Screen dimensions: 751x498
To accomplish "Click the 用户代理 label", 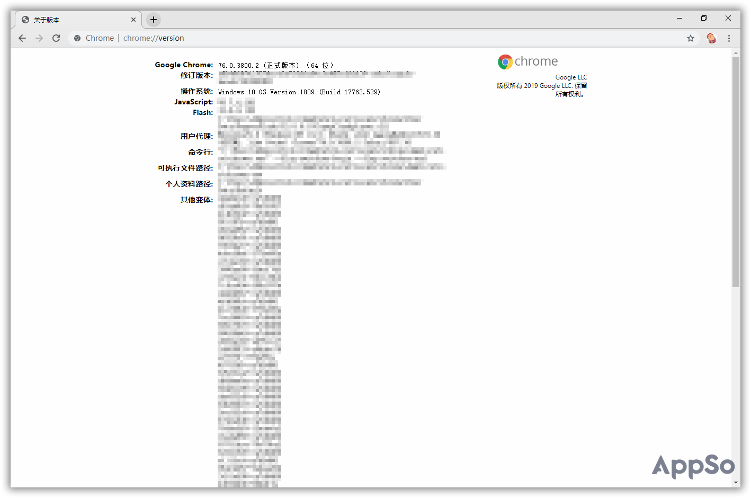I will pyautogui.click(x=196, y=136).
